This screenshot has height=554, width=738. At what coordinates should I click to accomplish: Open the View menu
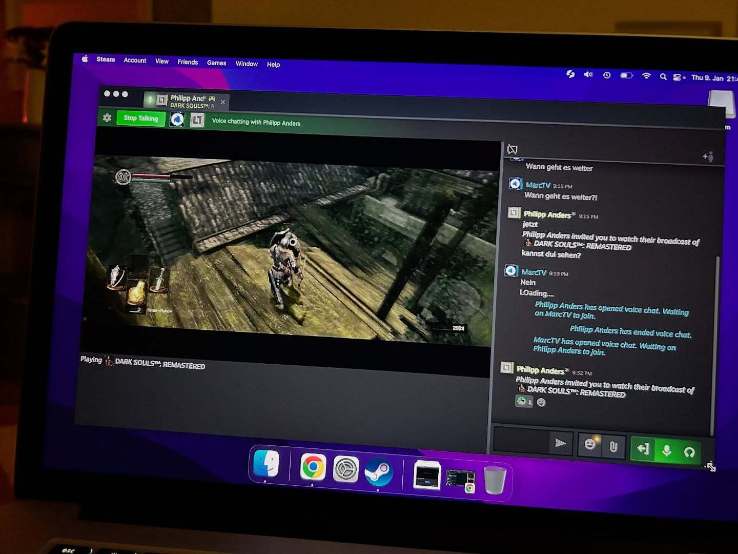pyautogui.click(x=162, y=61)
